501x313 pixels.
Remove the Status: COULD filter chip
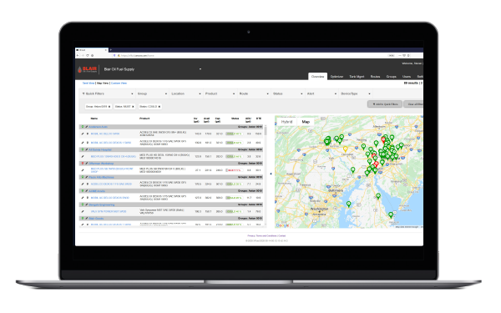pyautogui.click(x=159, y=106)
